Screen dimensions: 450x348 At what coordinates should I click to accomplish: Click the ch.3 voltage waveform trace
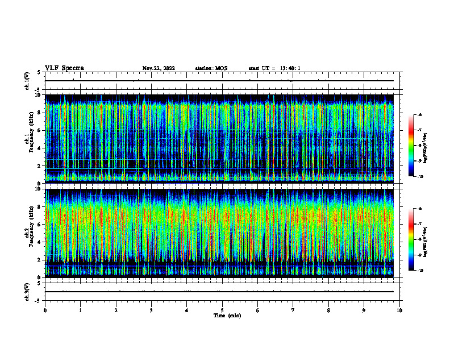pyautogui.click(x=219, y=292)
